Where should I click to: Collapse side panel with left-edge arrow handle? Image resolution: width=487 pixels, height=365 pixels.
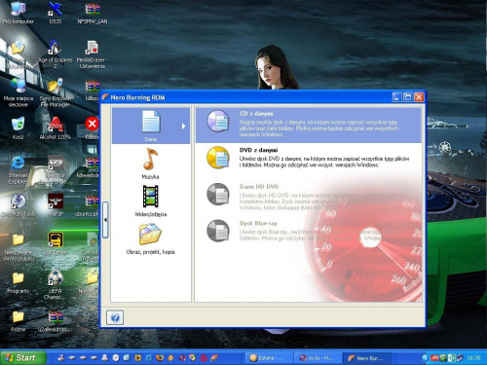click(105, 220)
